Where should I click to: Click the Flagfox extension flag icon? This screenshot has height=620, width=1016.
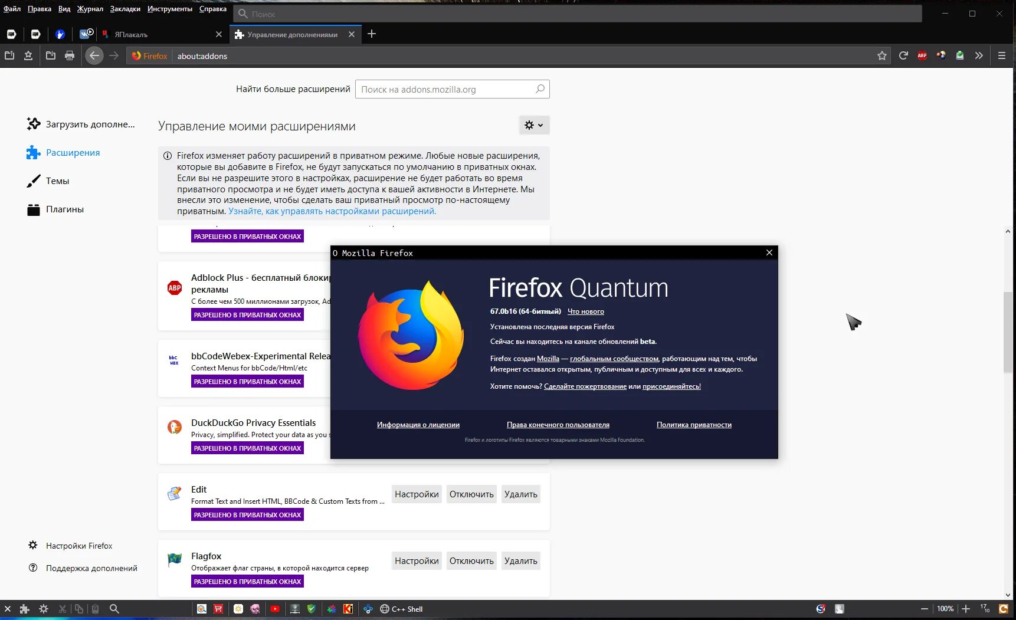[175, 559]
